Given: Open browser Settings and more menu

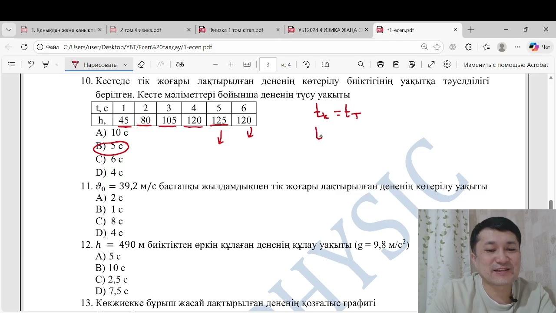Looking at the screenshot, I should (517, 47).
